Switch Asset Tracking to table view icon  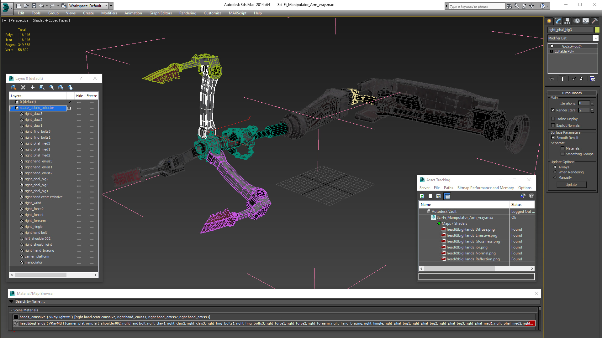pos(447,196)
